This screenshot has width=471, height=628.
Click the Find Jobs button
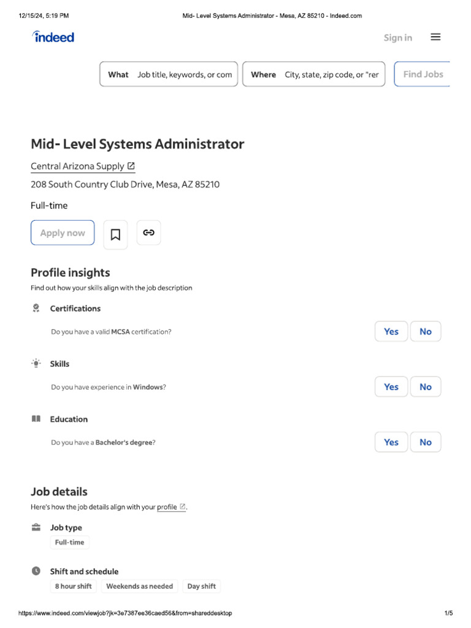pyautogui.click(x=423, y=74)
